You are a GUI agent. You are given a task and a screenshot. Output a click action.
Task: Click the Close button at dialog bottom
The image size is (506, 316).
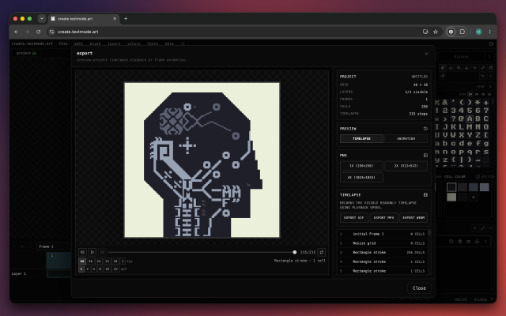[x=419, y=288]
